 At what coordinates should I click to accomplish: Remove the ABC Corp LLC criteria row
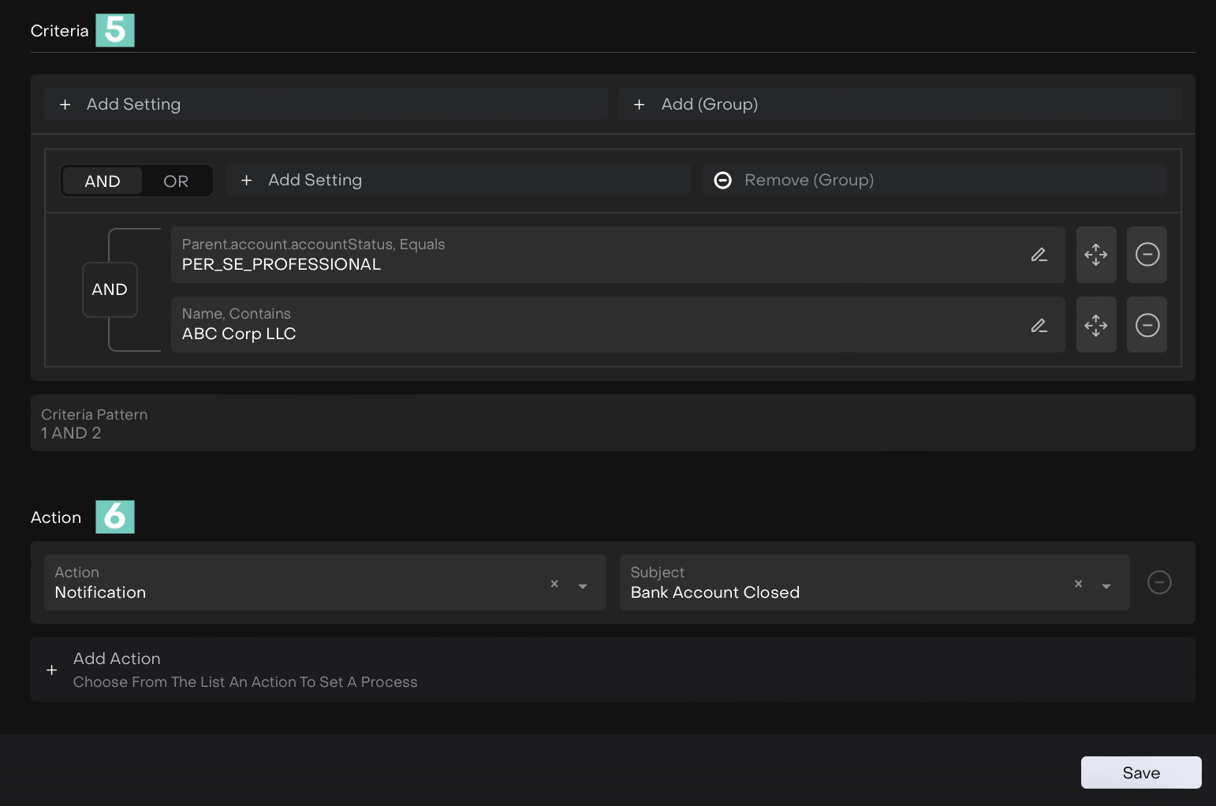(x=1147, y=325)
